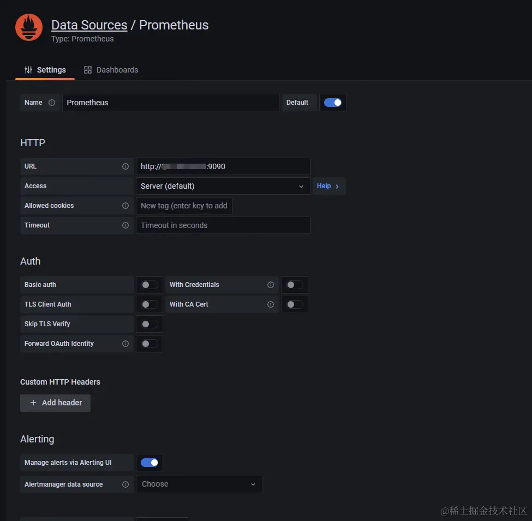Select the Settings tab
The height and width of the screenshot is (521, 532).
tap(45, 70)
